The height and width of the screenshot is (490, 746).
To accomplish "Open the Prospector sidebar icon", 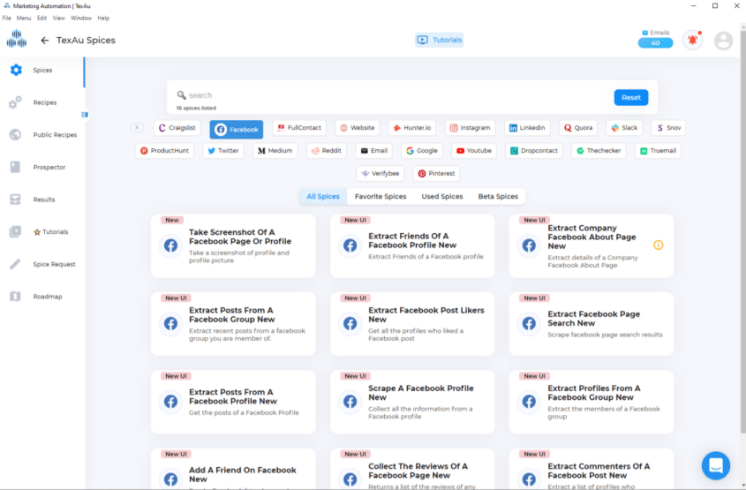I will point(15,167).
